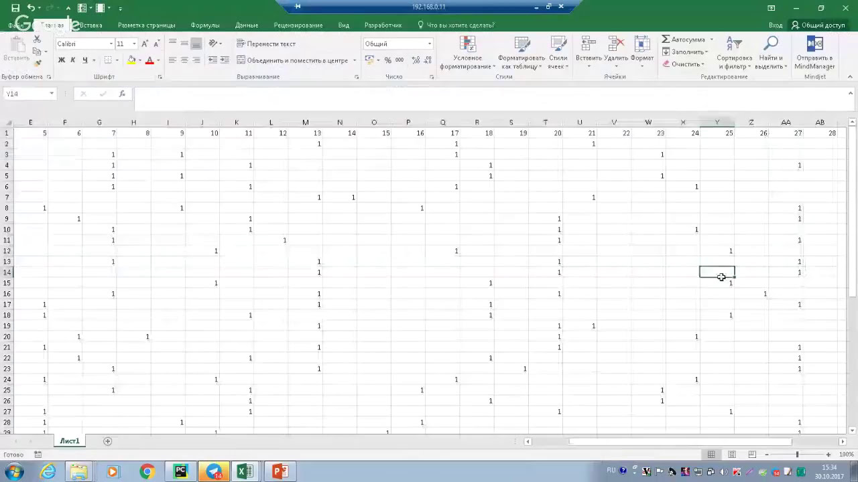Click the percent style icon

(387, 60)
